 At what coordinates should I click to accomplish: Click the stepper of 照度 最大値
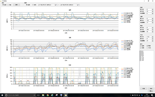(x=152, y=29)
